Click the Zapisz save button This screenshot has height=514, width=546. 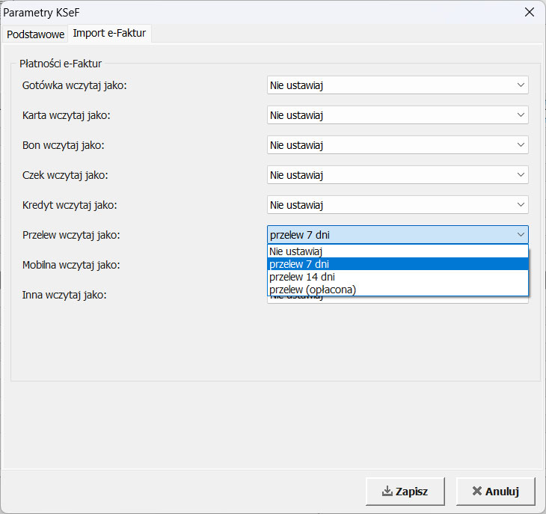[x=405, y=492]
